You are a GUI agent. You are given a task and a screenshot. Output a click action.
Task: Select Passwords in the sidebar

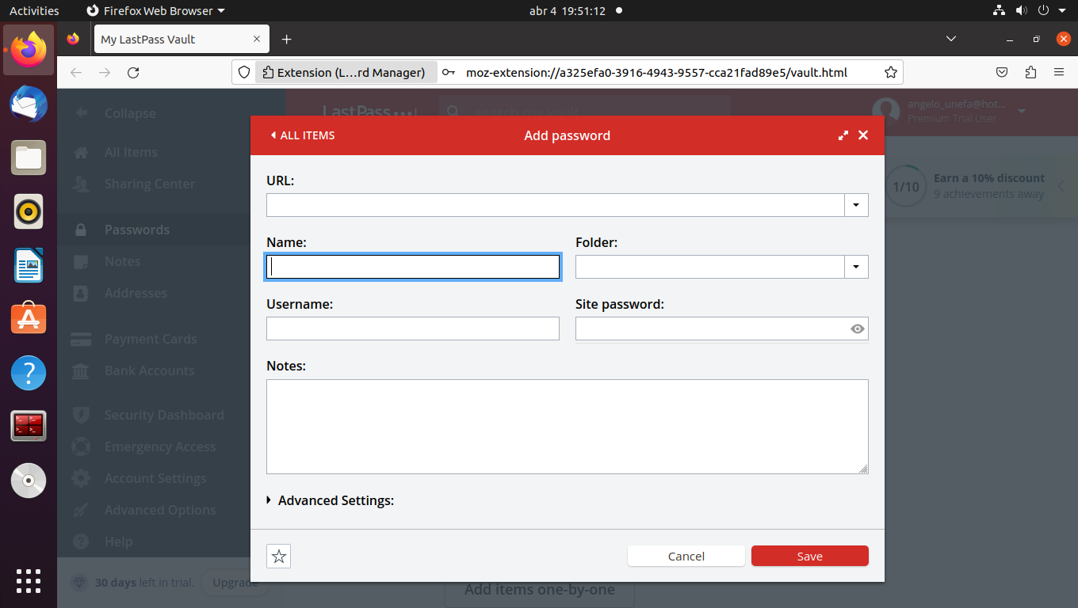click(137, 230)
